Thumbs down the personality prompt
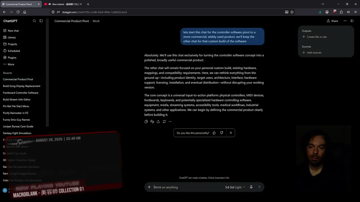360x202 pixels. click(222, 133)
